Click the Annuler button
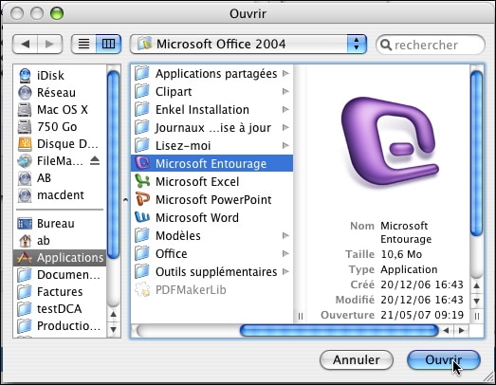Screen dimensions: 496x385 pyautogui.click(x=357, y=359)
